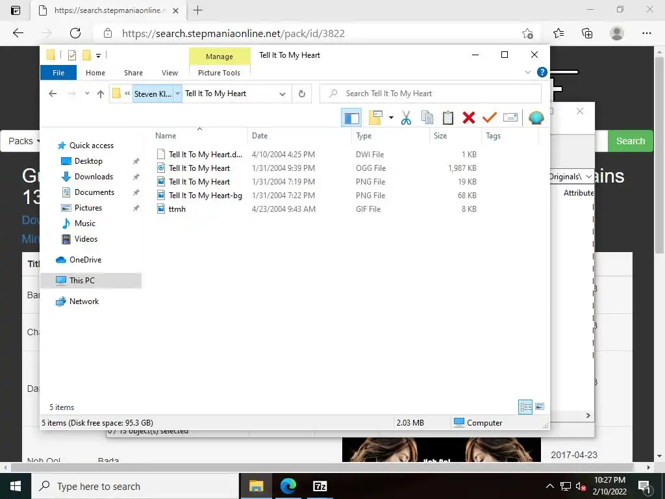Sort files by Size column
This screenshot has height=499, width=665.
[440, 136]
